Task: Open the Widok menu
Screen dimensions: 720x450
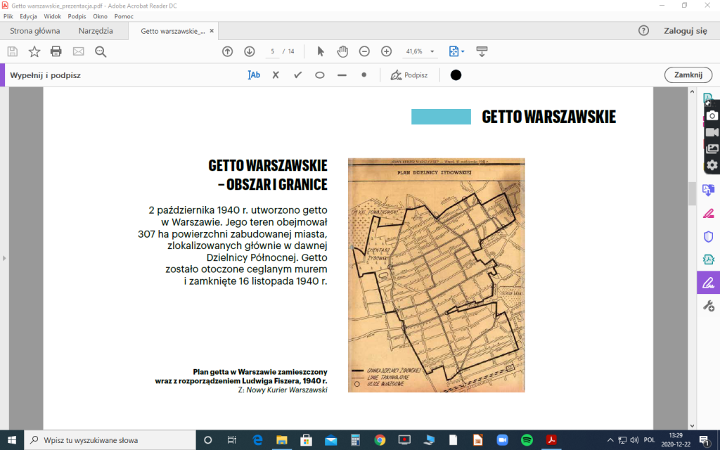Action: click(53, 16)
